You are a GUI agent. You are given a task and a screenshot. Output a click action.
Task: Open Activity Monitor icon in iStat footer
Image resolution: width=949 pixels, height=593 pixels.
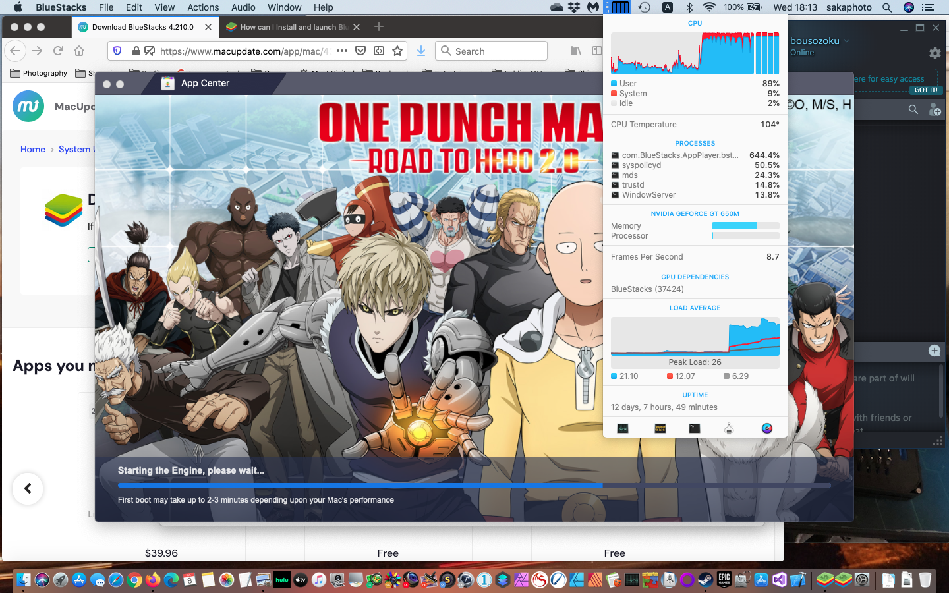click(x=623, y=428)
